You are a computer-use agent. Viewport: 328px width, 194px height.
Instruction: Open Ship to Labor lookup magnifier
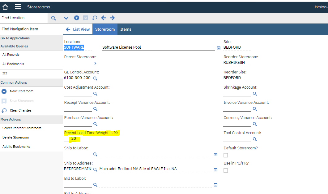[95, 154]
